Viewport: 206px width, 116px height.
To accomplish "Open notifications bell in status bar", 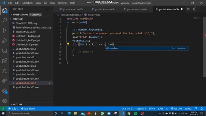I will pos(201,109).
